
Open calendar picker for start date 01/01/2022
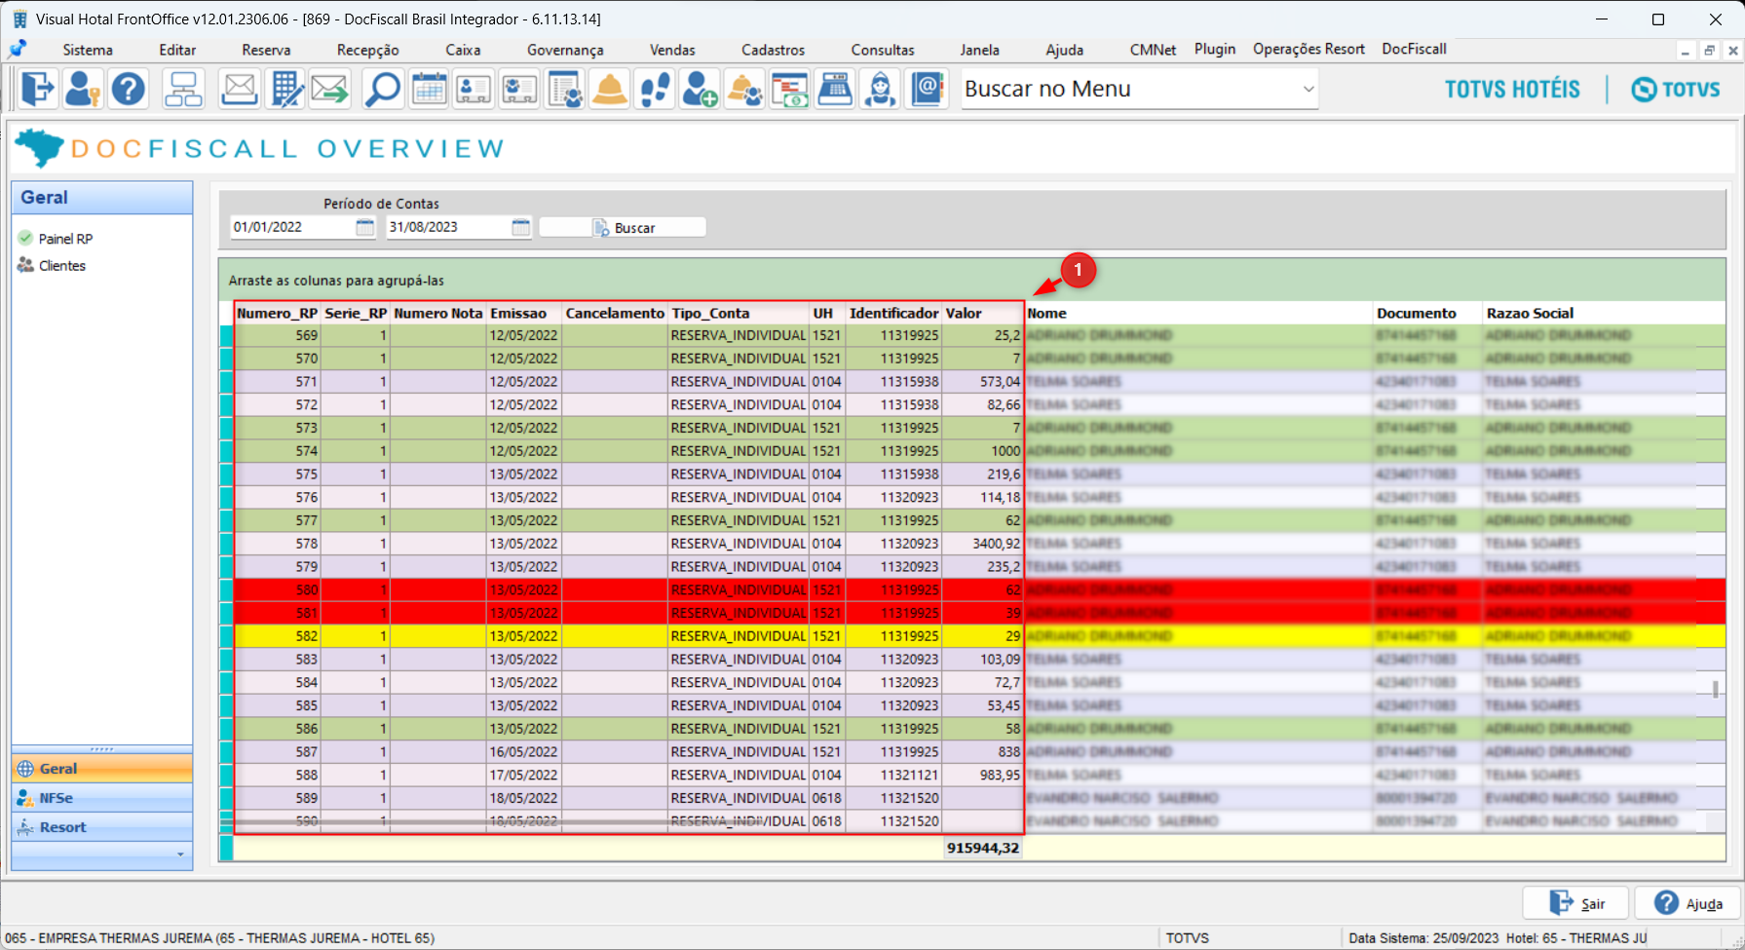pos(364,227)
